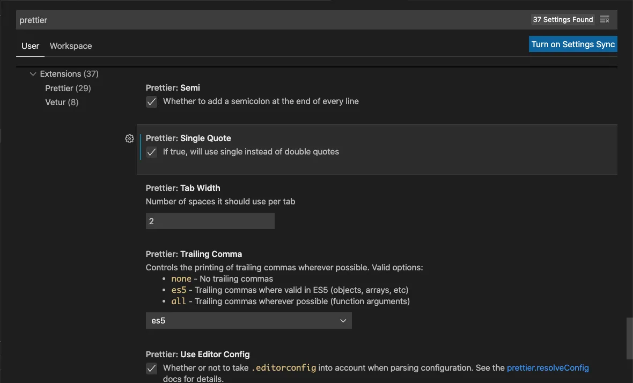This screenshot has width=633, height=383.
Task: Collapse the Extensions (37) tree chevron
Action: point(33,74)
